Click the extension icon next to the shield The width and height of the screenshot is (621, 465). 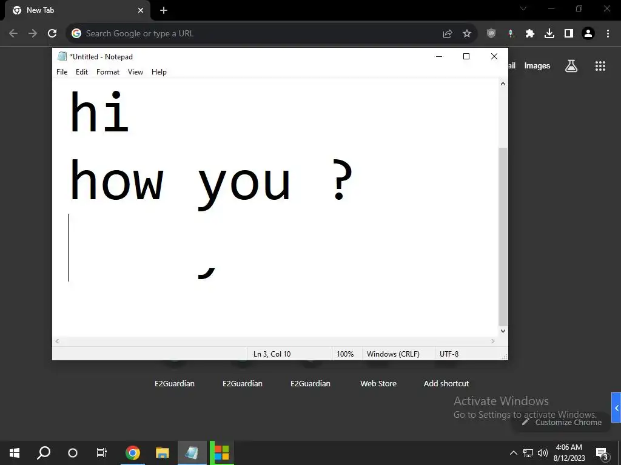(x=511, y=34)
